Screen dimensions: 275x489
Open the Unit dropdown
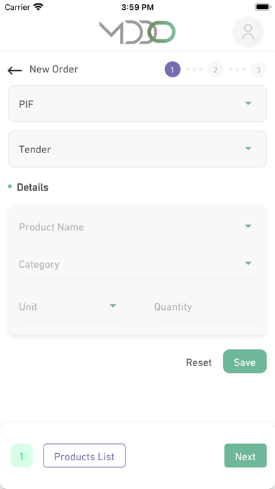[69, 307]
